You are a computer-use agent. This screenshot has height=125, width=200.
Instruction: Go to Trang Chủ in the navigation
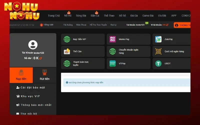tap(54, 15)
